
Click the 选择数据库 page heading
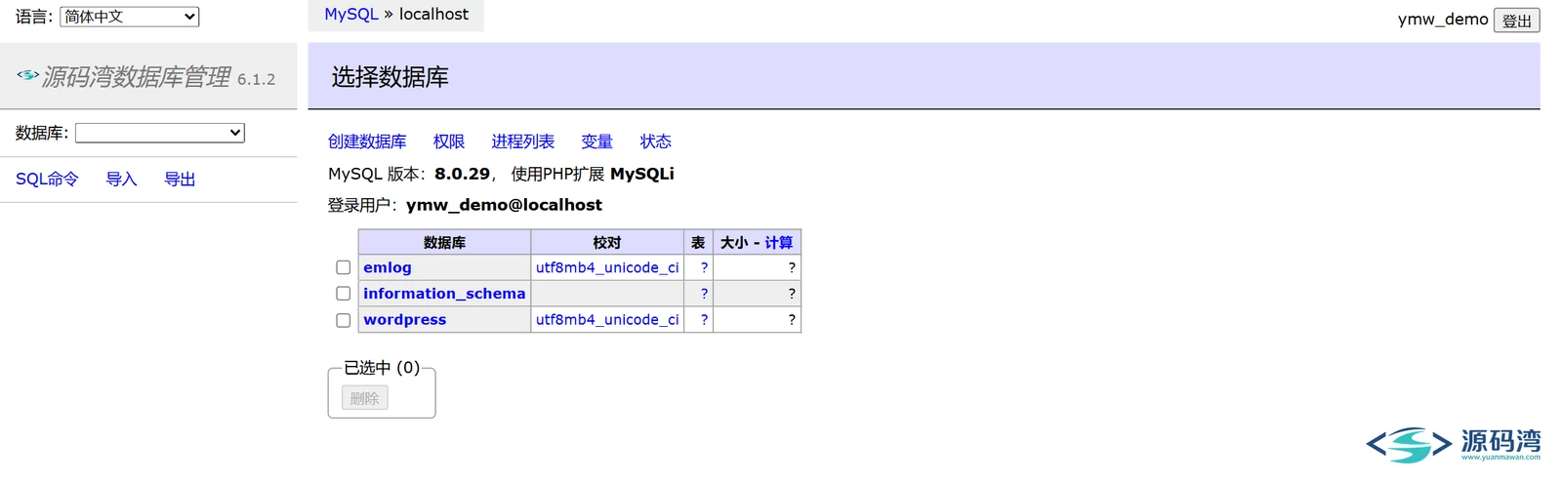(390, 77)
